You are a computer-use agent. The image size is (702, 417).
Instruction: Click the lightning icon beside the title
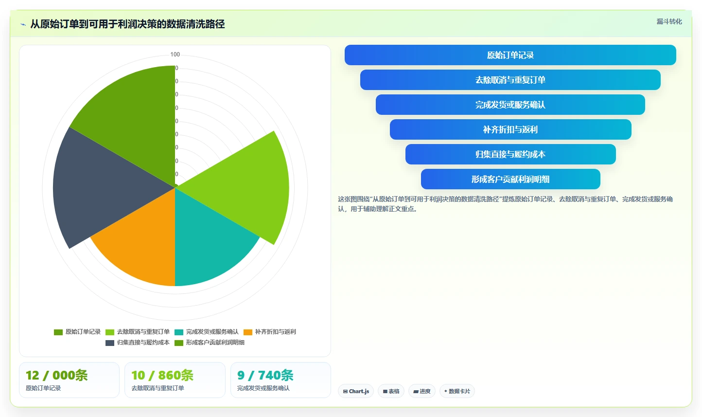pos(23,24)
